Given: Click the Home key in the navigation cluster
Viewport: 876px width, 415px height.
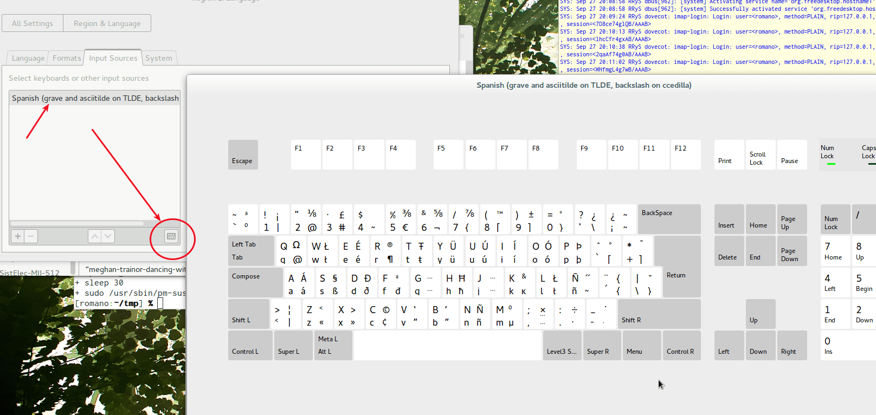Looking at the screenshot, I should (761, 219).
